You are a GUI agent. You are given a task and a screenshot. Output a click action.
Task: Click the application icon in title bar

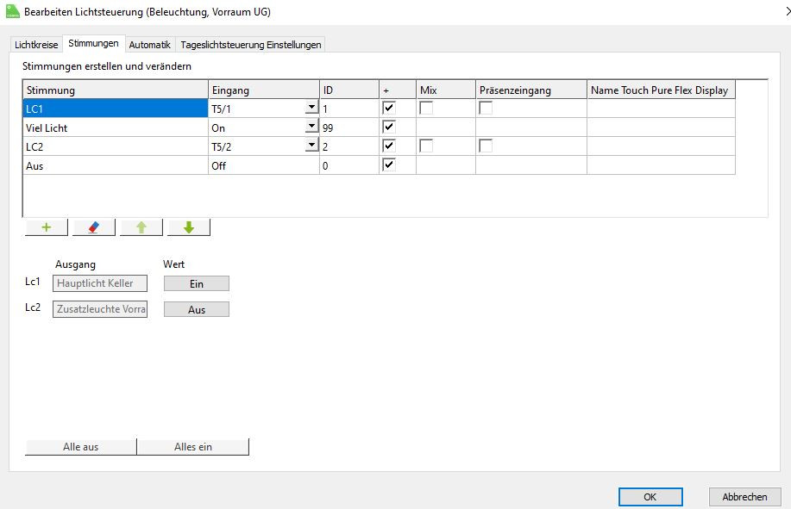coord(12,11)
